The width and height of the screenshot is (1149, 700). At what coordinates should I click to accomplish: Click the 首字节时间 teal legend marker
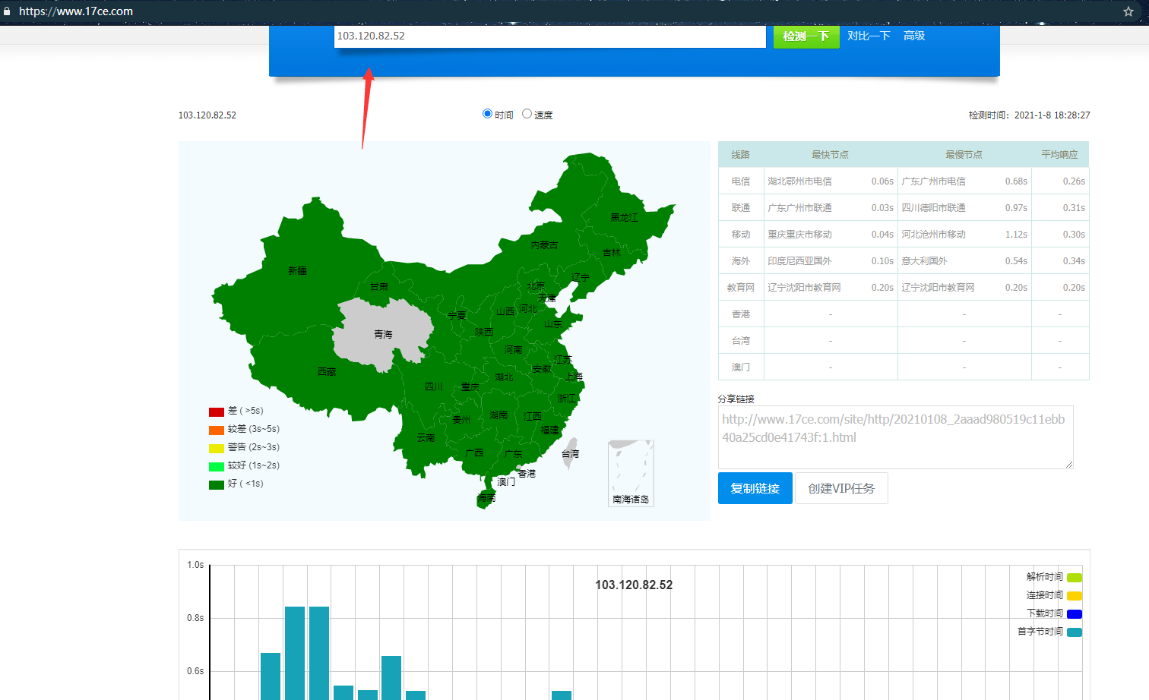(x=1074, y=631)
